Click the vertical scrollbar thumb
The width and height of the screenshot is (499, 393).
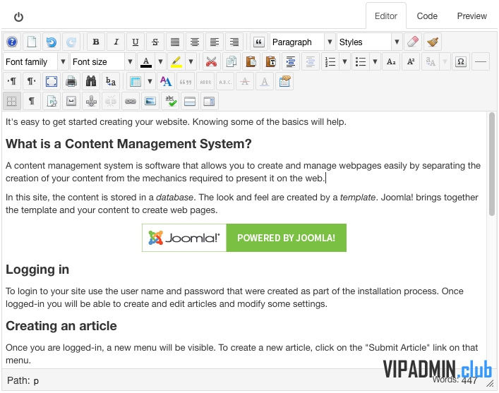click(x=492, y=164)
